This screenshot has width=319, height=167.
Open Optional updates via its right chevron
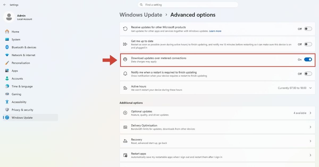pos(310,113)
